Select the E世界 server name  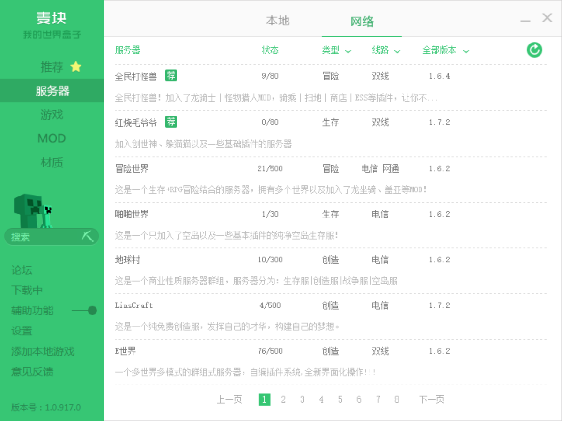[x=126, y=350]
